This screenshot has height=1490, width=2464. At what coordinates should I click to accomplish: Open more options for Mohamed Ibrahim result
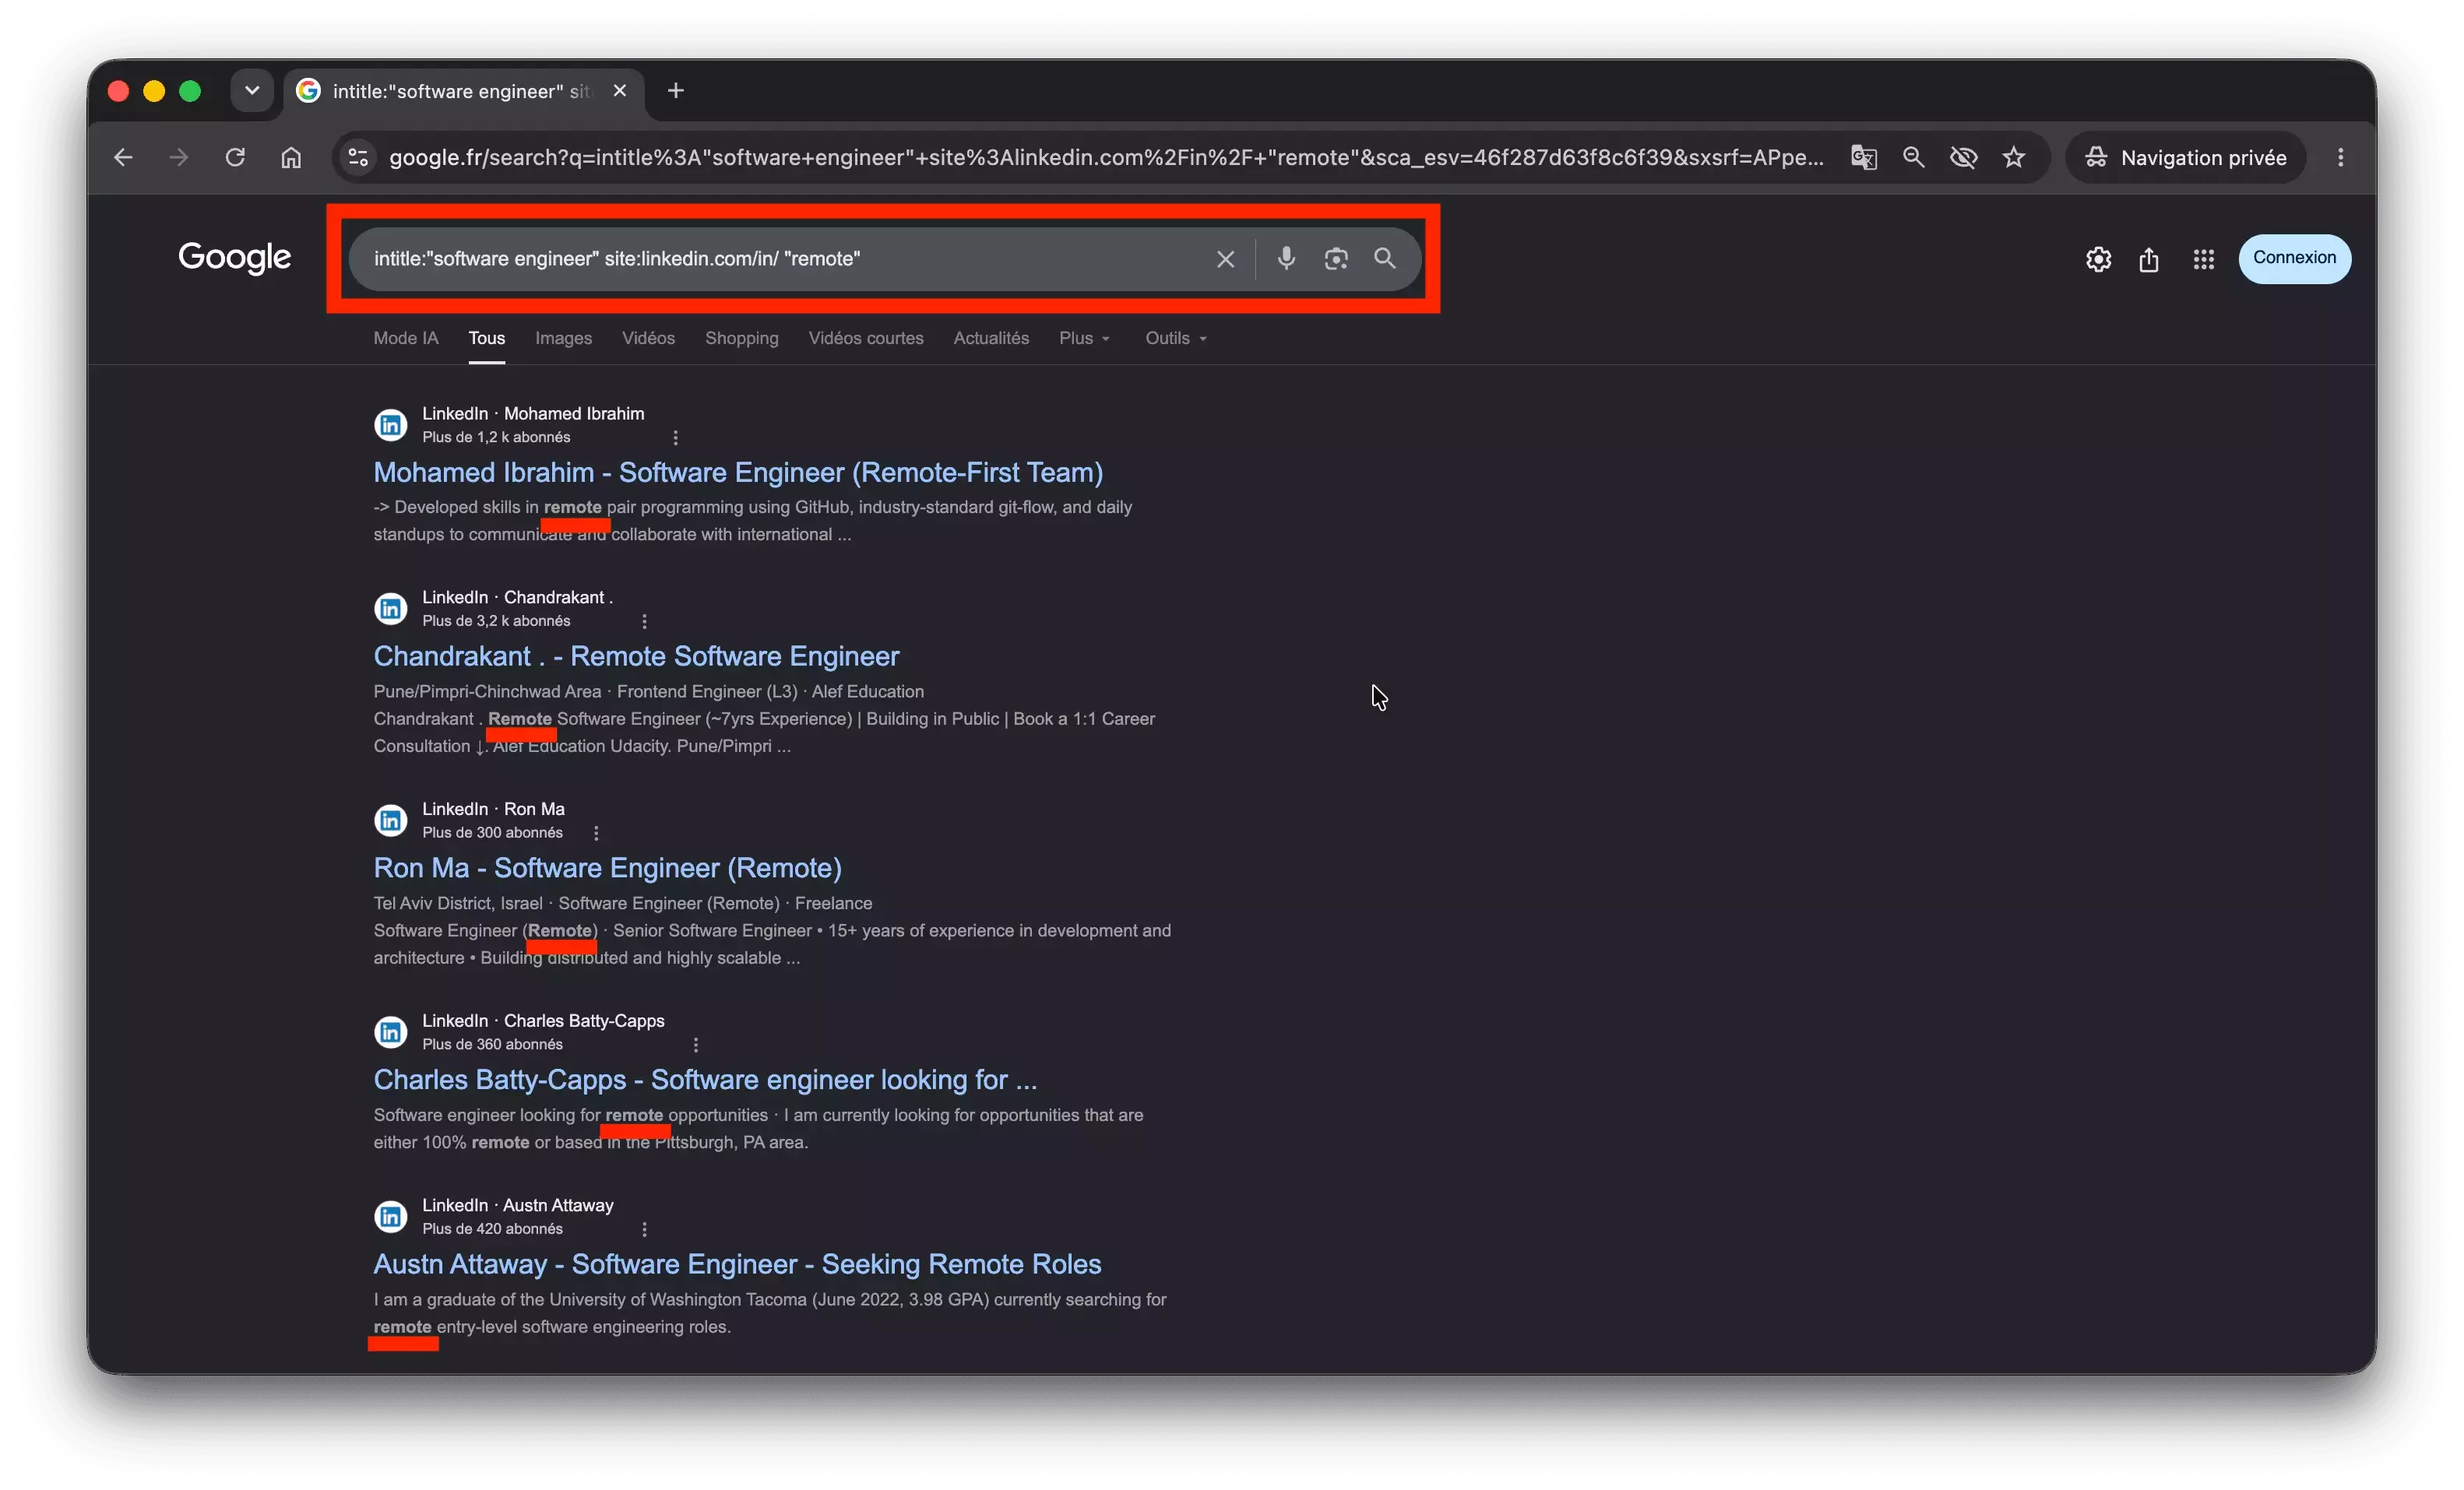[675, 438]
